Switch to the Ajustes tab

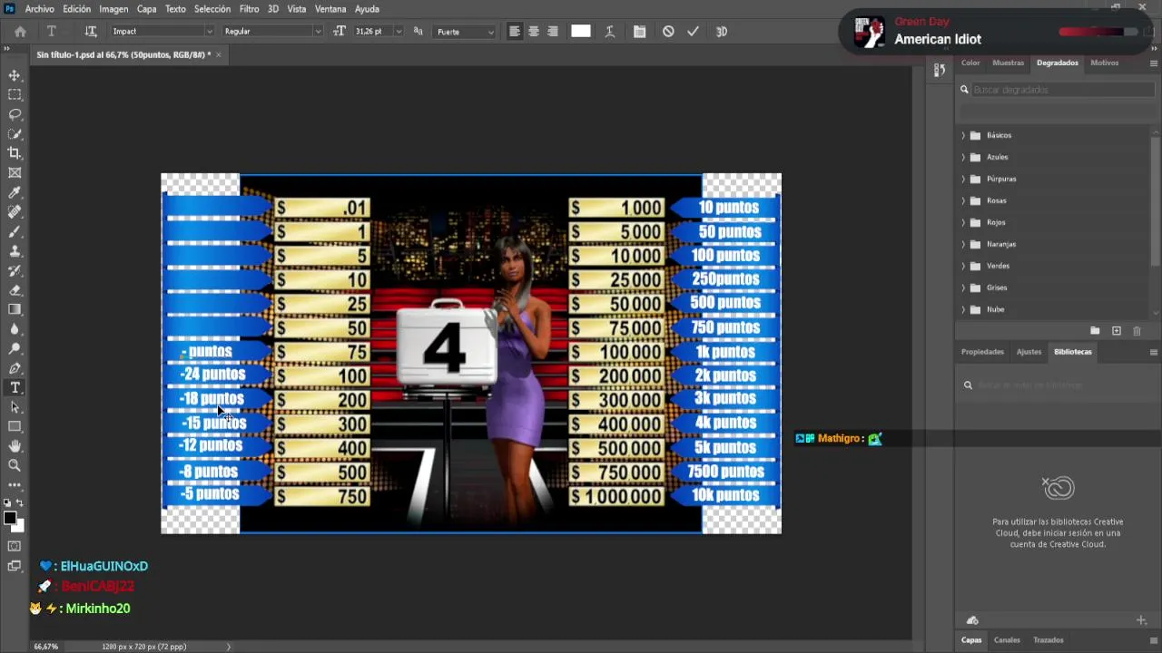point(1029,351)
